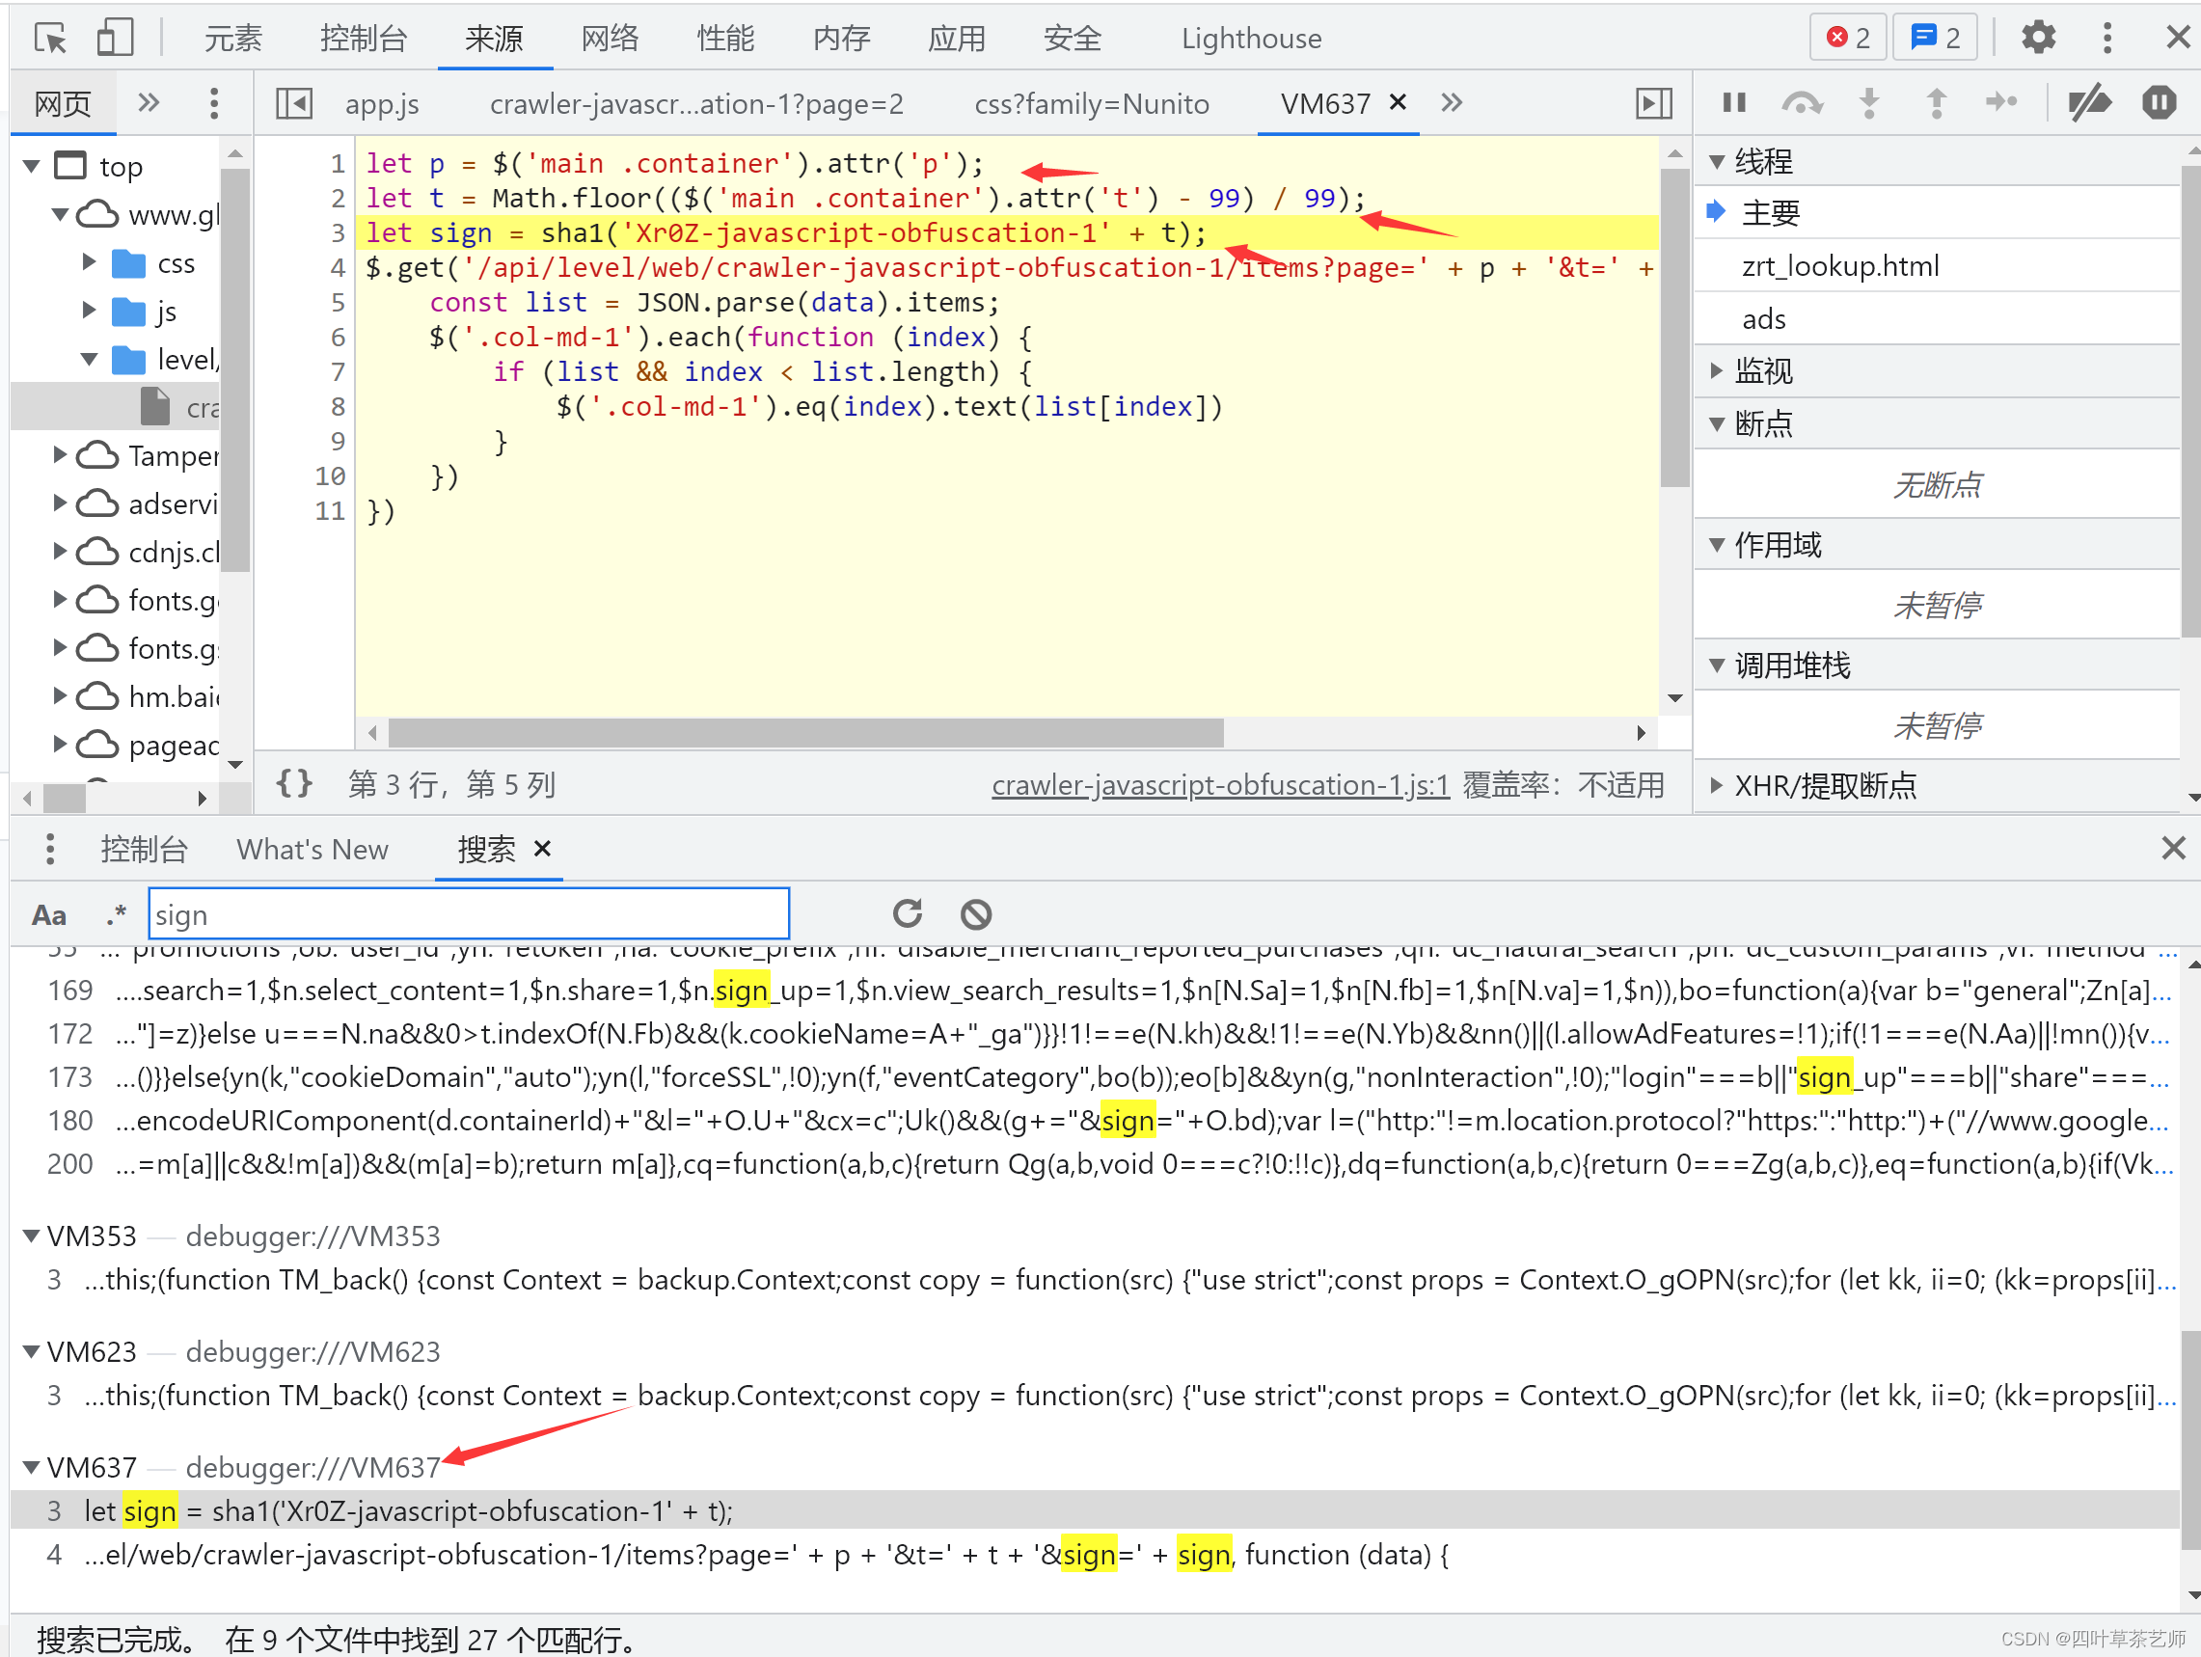The height and width of the screenshot is (1657, 2201).
Task: Click the code editor horizontal scrollbar
Action: pos(805,733)
